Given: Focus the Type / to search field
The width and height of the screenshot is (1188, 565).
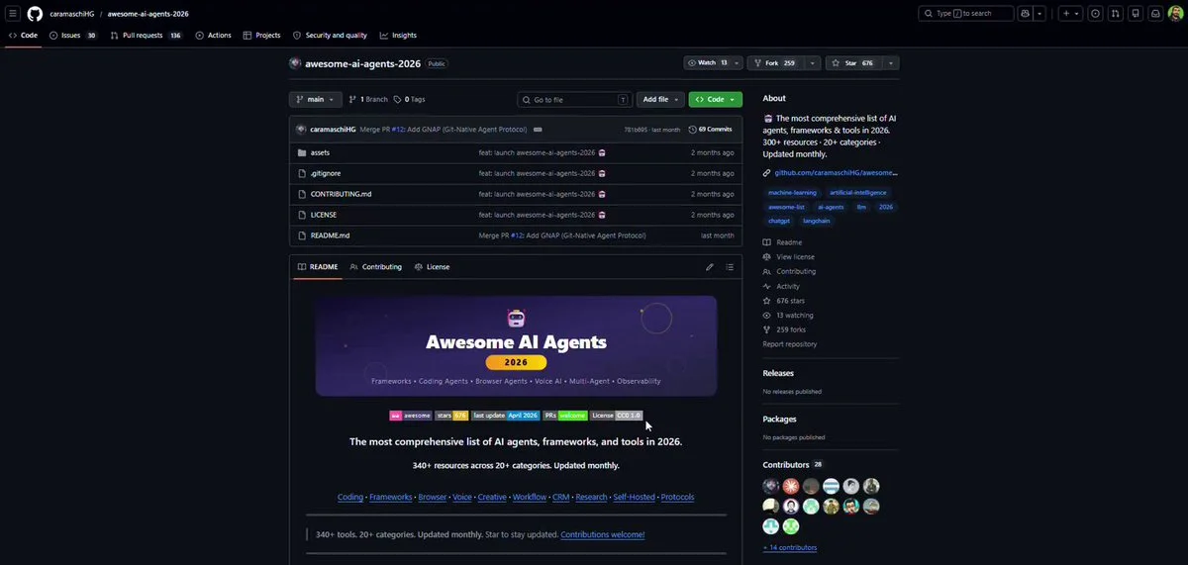Looking at the screenshot, I should [966, 14].
